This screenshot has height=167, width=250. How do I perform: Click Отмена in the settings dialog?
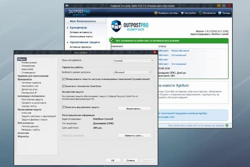(130, 160)
